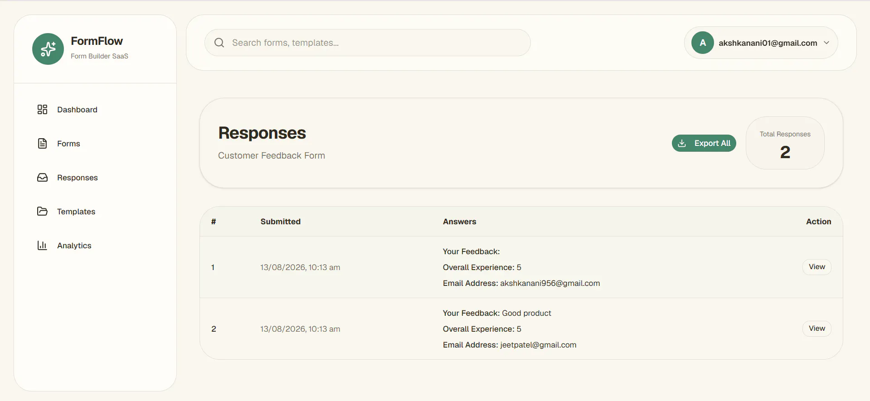This screenshot has height=401, width=870.
Task: Click the search forms, templates field
Action: point(368,43)
